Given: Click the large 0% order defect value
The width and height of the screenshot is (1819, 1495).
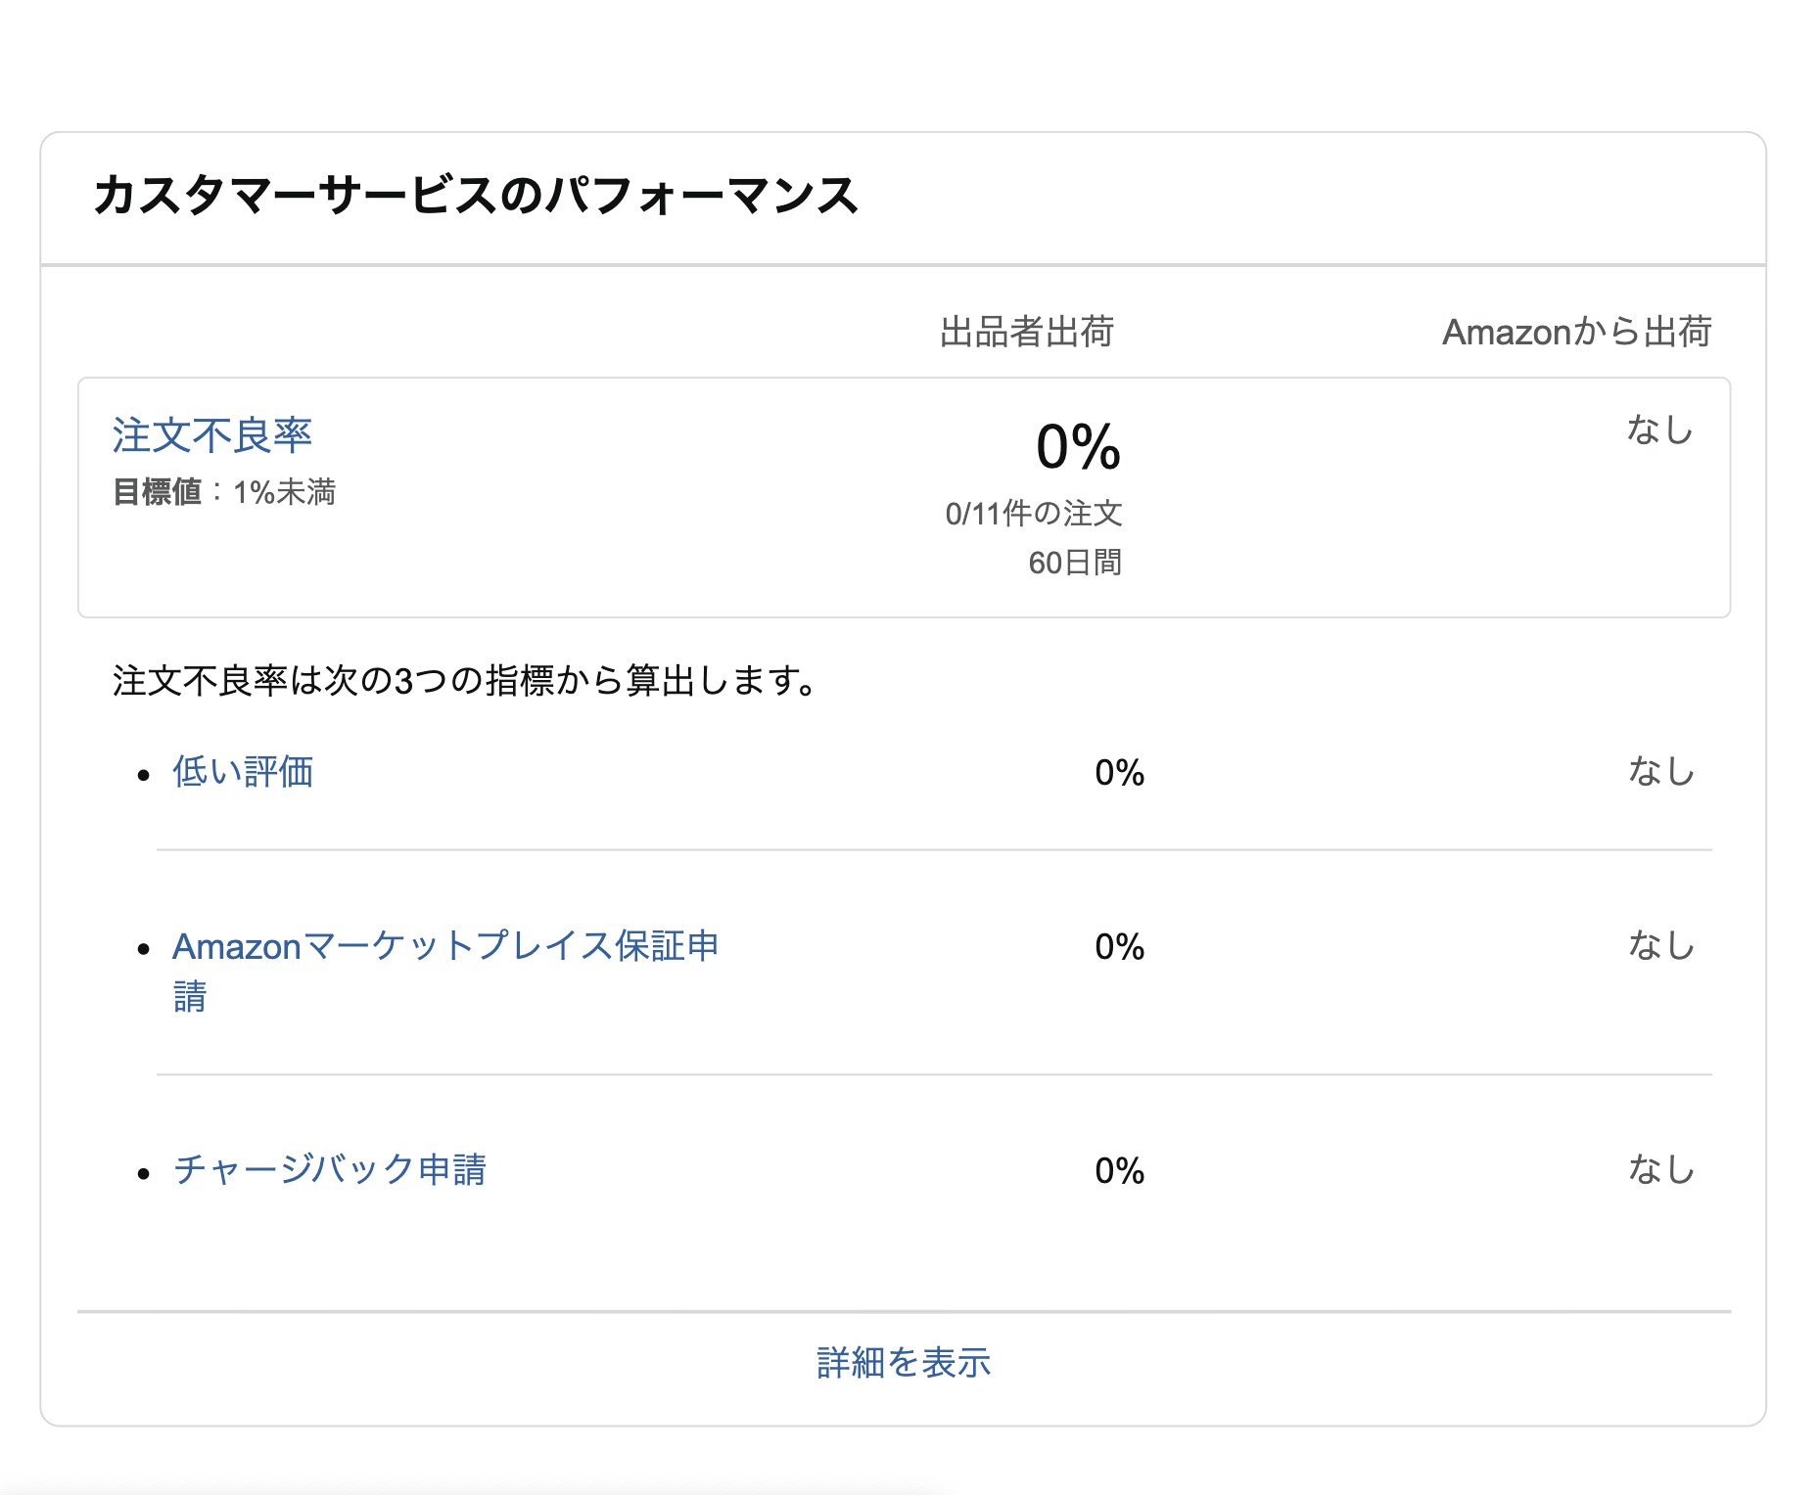Looking at the screenshot, I should (x=1079, y=447).
